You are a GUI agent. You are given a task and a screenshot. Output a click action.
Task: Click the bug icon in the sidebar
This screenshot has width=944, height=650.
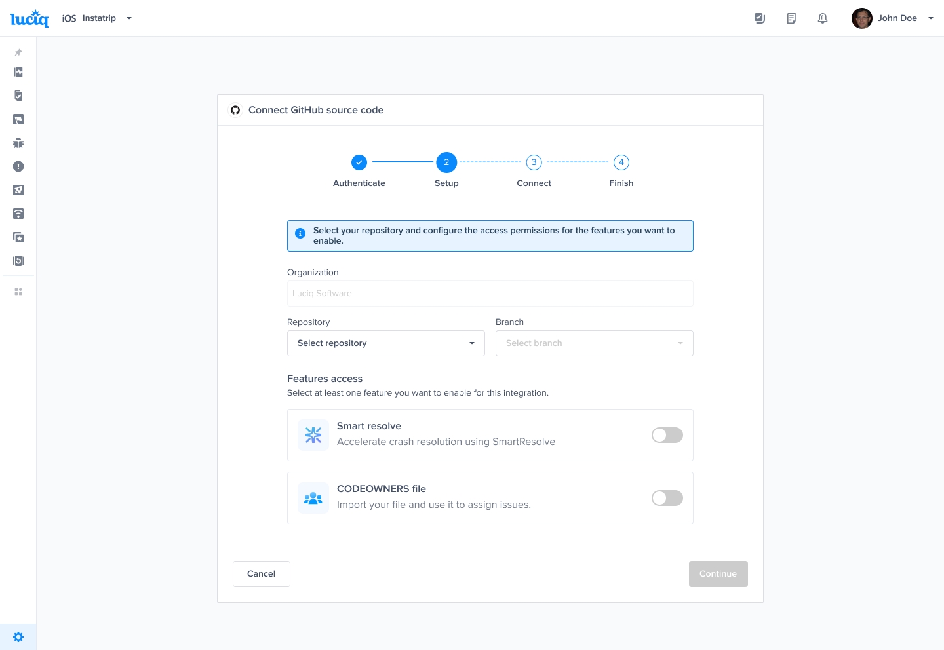coord(18,143)
